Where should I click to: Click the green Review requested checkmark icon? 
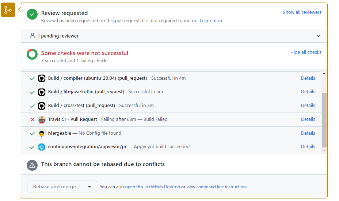point(32,14)
